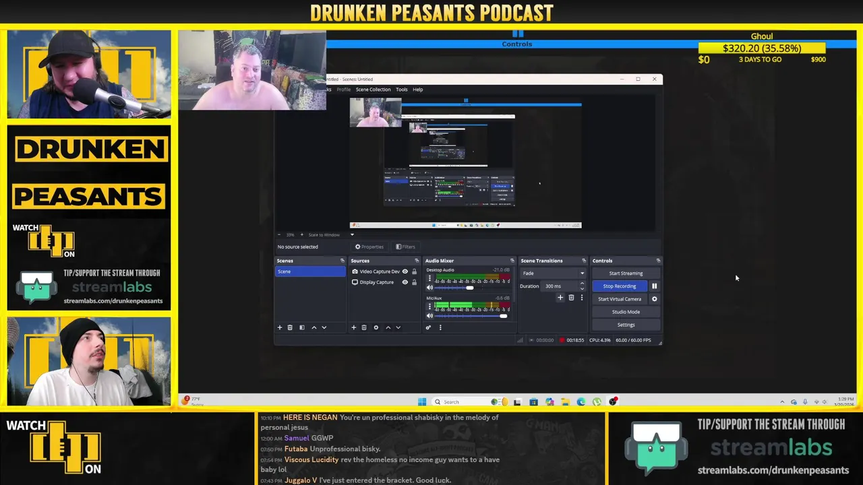863x485 pixels.
Task: Pause the recording with the pause icon
Action: pos(654,286)
